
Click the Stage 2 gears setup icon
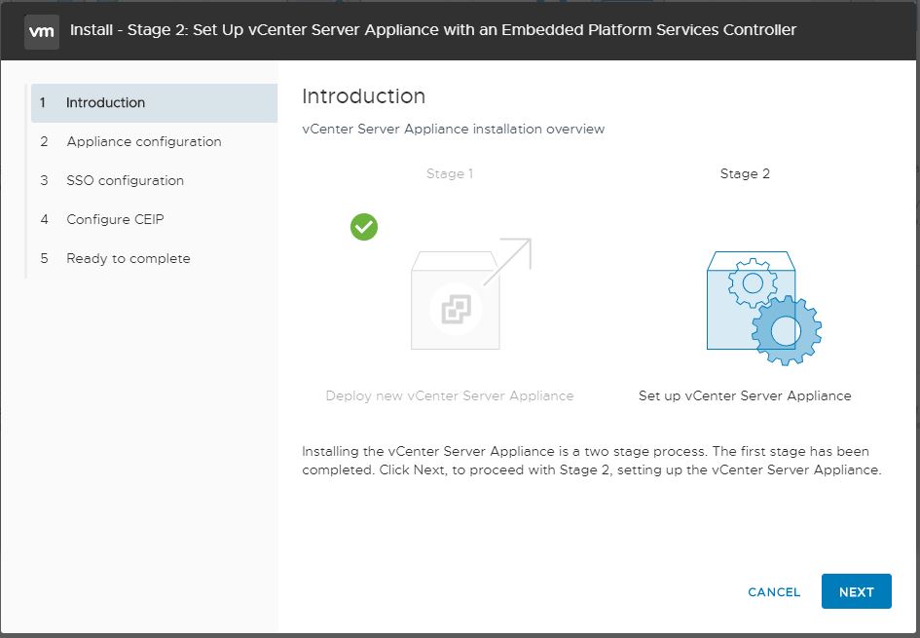pyautogui.click(x=764, y=308)
